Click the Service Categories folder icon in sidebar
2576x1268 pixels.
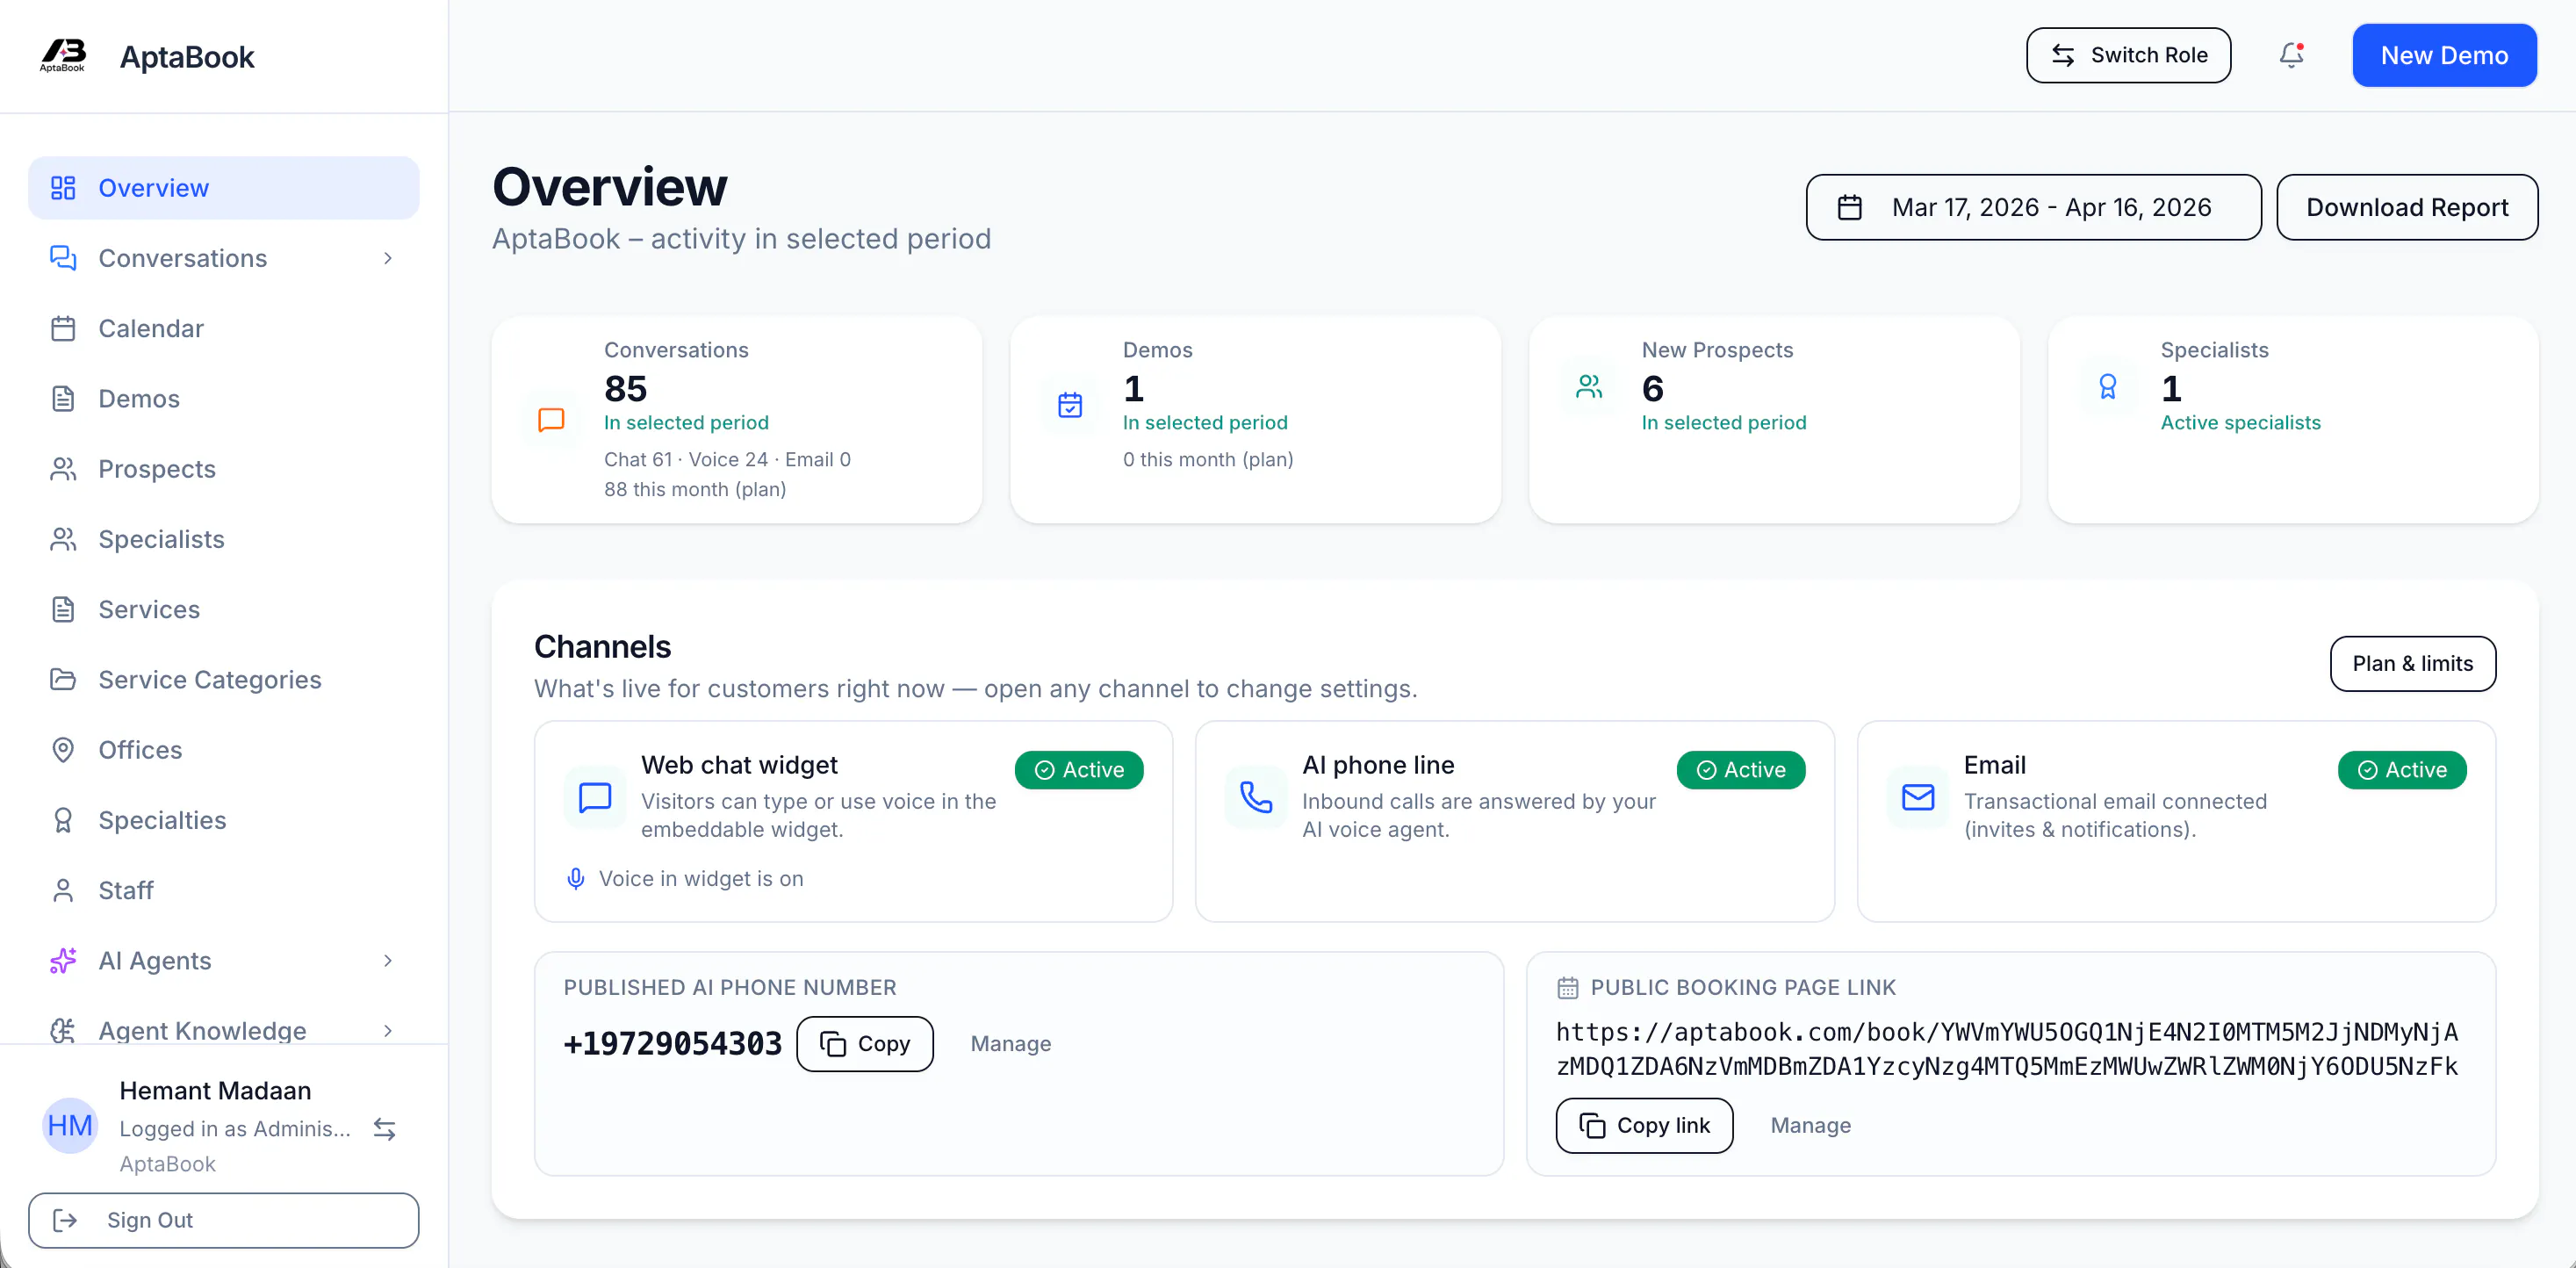(63, 680)
